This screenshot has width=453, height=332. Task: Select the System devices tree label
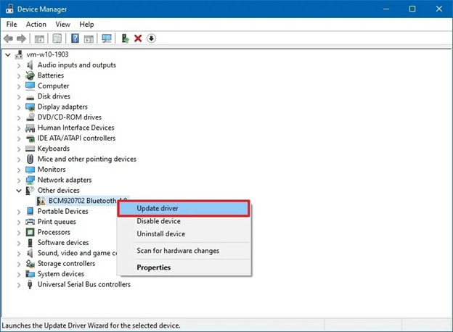61,274
